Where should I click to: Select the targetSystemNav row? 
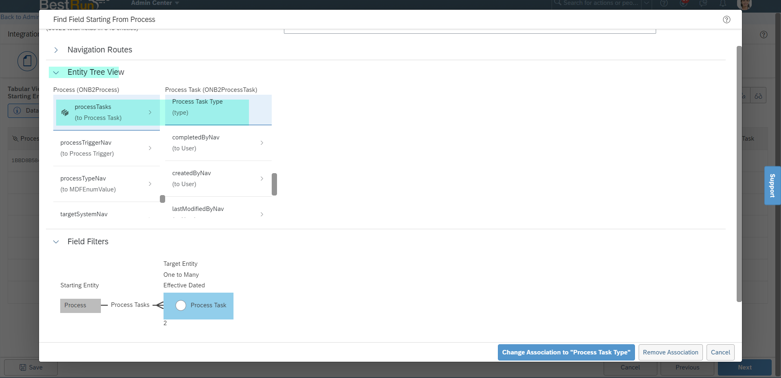107,211
